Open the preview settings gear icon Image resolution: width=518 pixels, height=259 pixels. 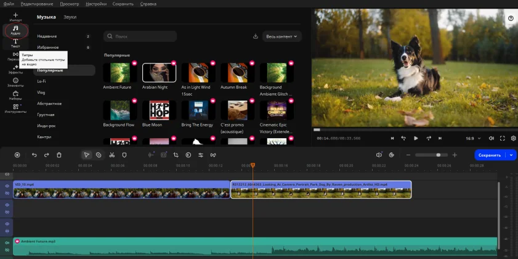tap(513, 138)
